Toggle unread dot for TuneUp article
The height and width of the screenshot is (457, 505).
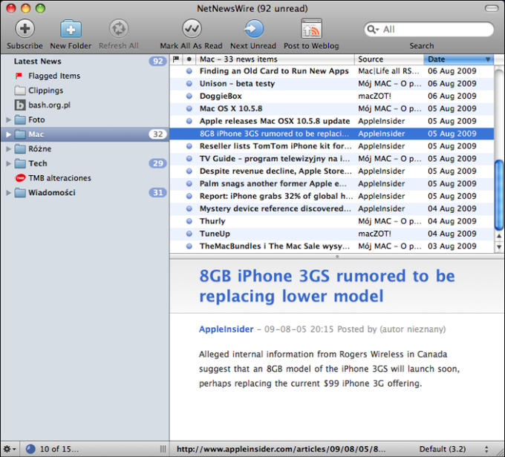point(189,234)
